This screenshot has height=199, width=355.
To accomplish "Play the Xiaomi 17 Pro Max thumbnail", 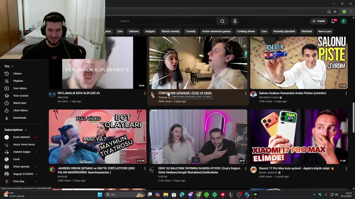I will coord(299,137).
